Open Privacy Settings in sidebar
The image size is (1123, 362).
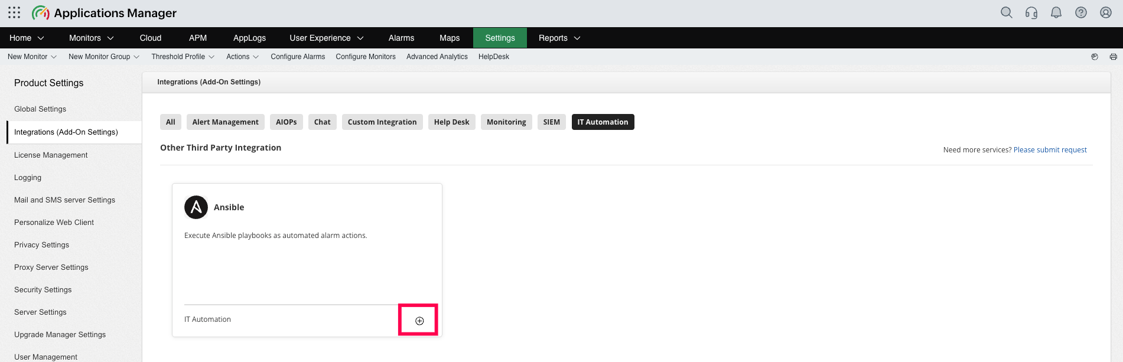(x=42, y=245)
